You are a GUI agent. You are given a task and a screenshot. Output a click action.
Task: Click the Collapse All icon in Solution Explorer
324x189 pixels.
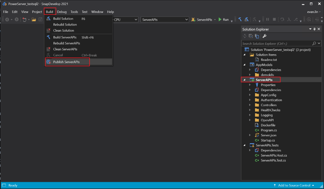tap(251, 36)
